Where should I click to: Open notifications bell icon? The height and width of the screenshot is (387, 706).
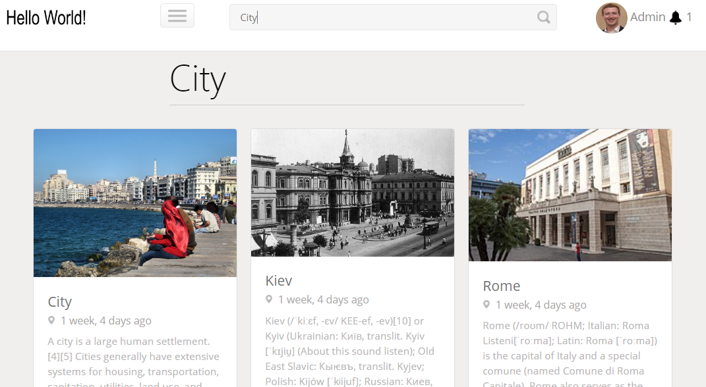[676, 18]
